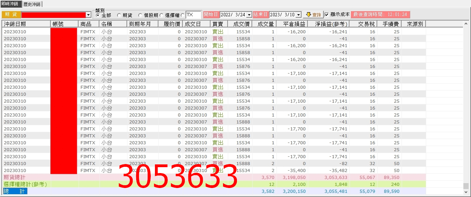Open the 結束日 date dropdown
This screenshot has height=197, width=471.
point(298,15)
